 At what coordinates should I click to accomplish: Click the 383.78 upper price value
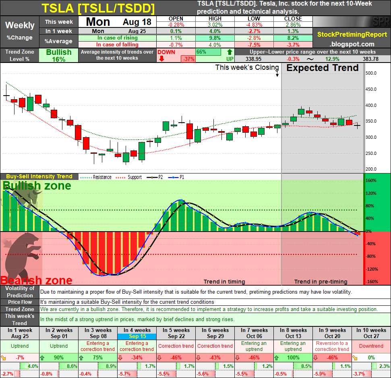[370, 59]
